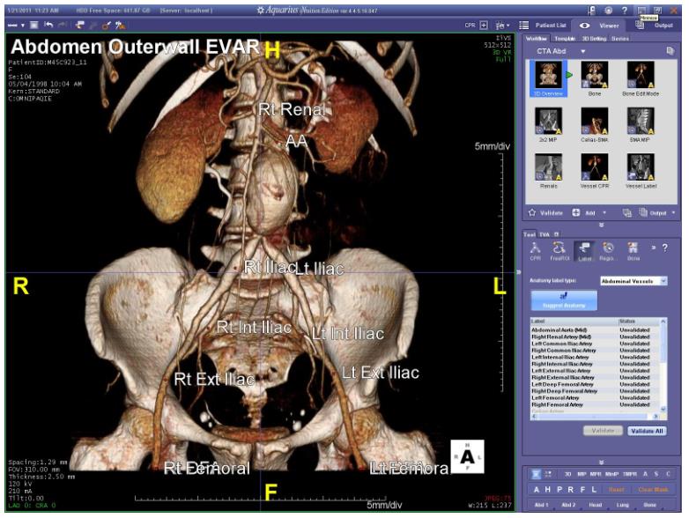Viewport: 689px width, 518px height.
Task: Open the 3D Setting tab
Action: click(x=592, y=39)
